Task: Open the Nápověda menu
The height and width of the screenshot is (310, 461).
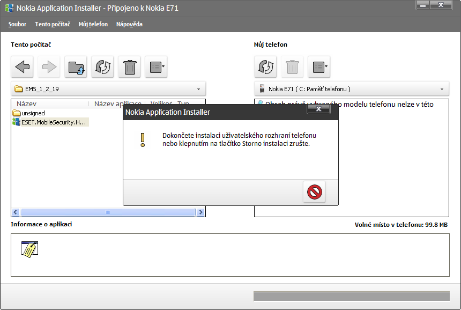Action: tap(129, 24)
